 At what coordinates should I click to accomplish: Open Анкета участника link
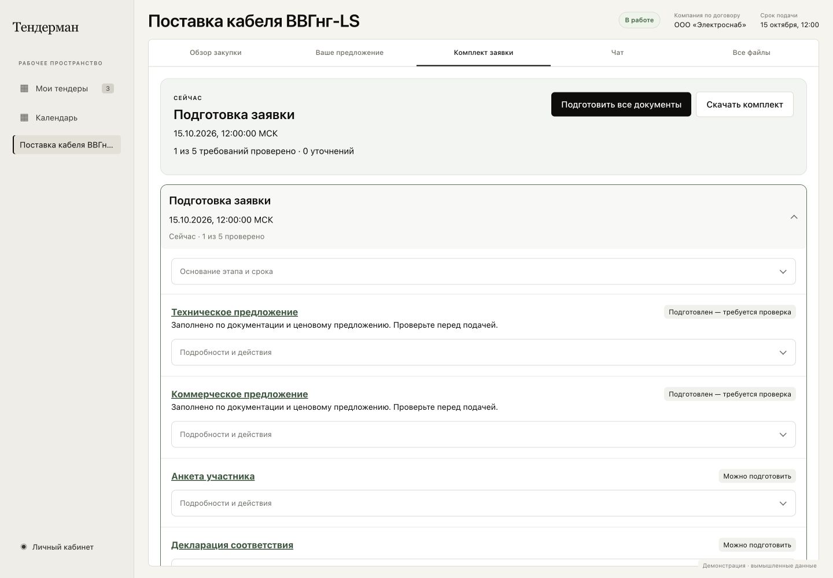coord(213,476)
